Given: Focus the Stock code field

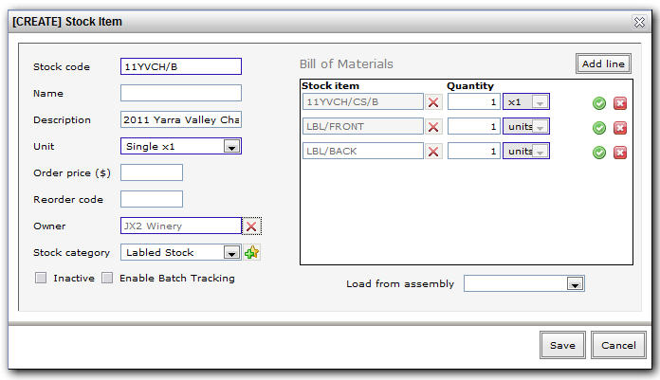Looking at the screenshot, I should tap(181, 66).
